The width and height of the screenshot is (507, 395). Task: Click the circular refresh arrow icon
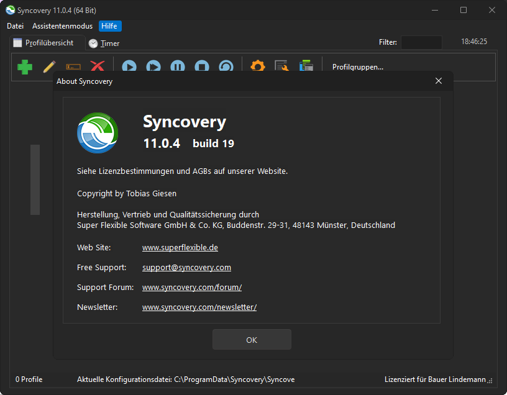point(226,66)
